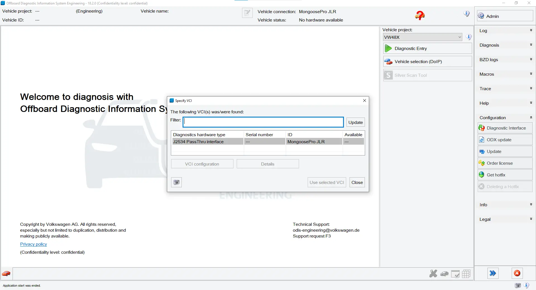Sort by Serial number column header

[x=265, y=135]
